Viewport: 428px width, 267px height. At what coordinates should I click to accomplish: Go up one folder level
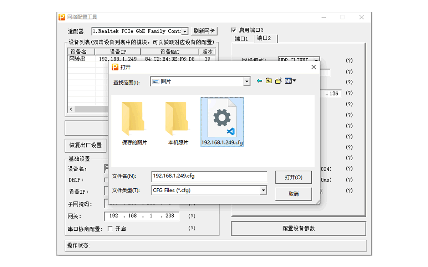coord(269,81)
